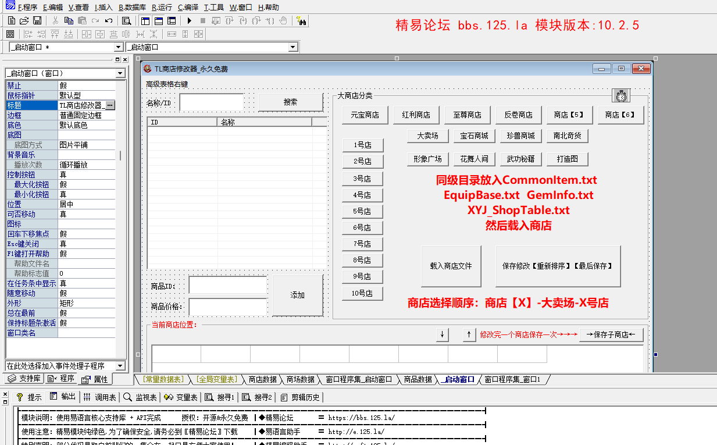The width and height of the screenshot is (717, 445).
Task: Click the ellipsis button beside 标题 property
Action: click(110, 105)
